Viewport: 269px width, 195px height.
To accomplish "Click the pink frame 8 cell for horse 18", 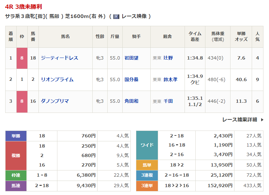I will 22,58.
